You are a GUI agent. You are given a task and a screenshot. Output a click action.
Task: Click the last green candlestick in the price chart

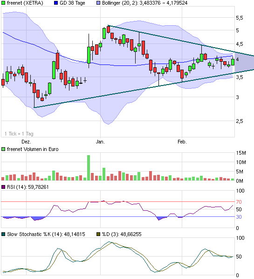(233, 62)
